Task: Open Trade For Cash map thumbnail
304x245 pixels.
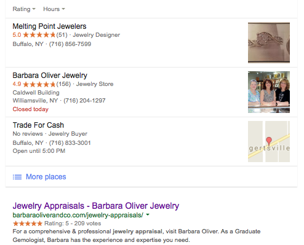Action: 269,141
